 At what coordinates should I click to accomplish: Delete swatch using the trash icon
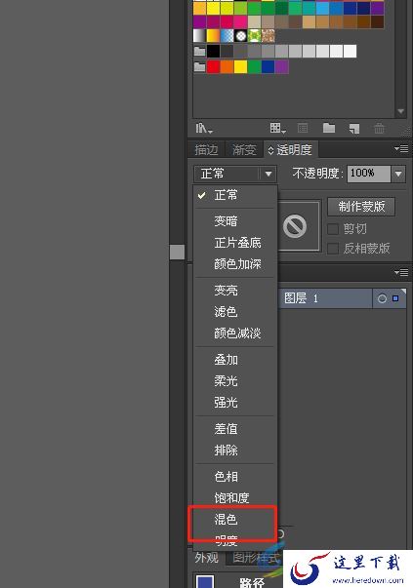(x=379, y=129)
